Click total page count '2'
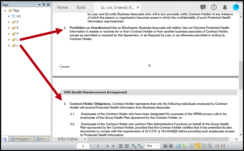This screenshot has height=151, width=244. click(x=98, y=146)
